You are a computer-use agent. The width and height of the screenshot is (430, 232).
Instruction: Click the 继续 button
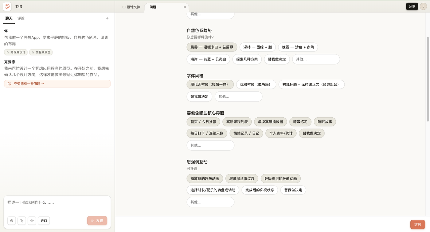pyautogui.click(x=418, y=225)
